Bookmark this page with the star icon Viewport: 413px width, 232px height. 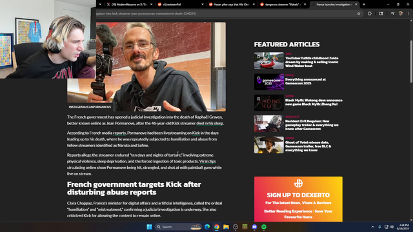359,14
